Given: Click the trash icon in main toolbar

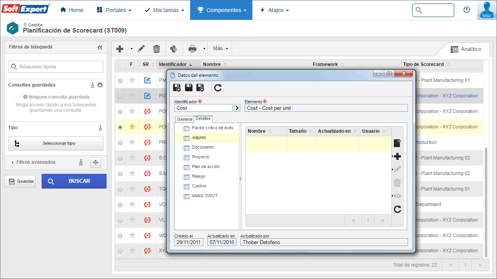Looking at the screenshot, I should coord(156,49).
